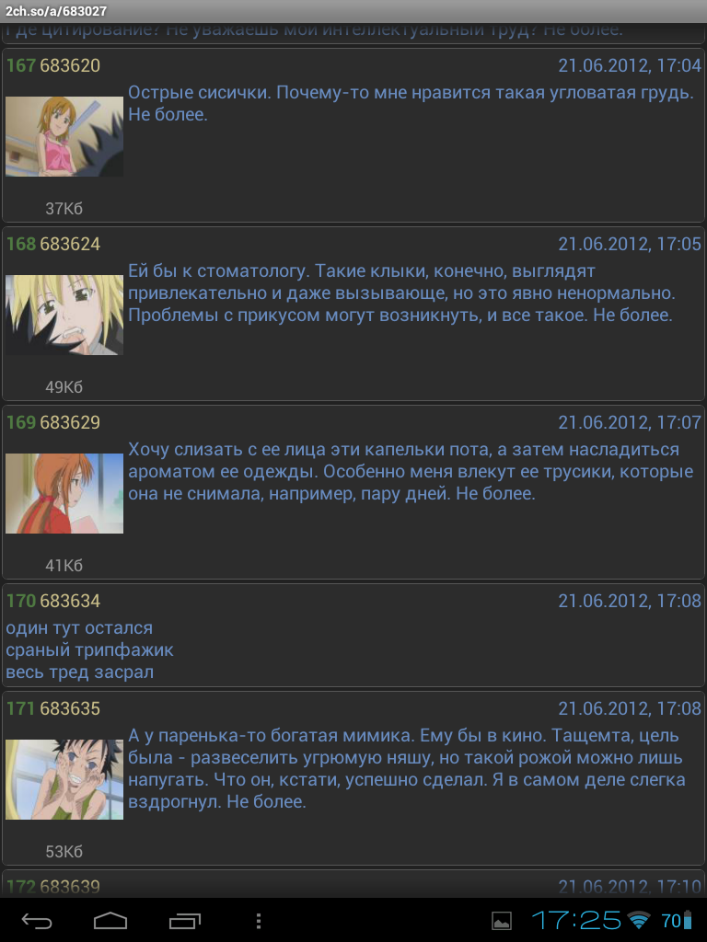Select post number 167 in green

pos(21,65)
